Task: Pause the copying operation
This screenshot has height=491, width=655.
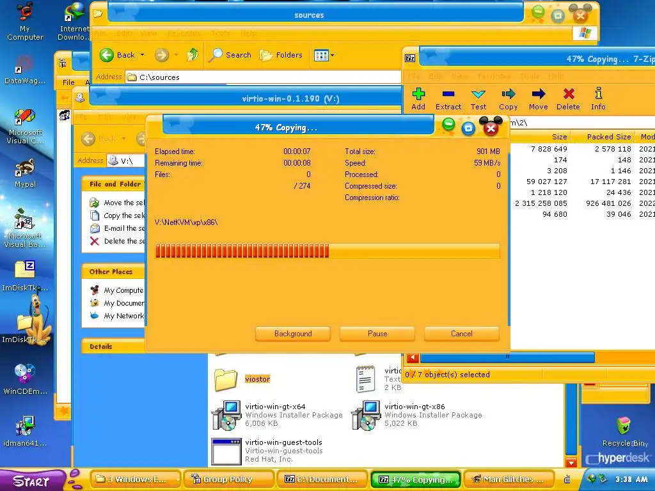Action: (377, 334)
